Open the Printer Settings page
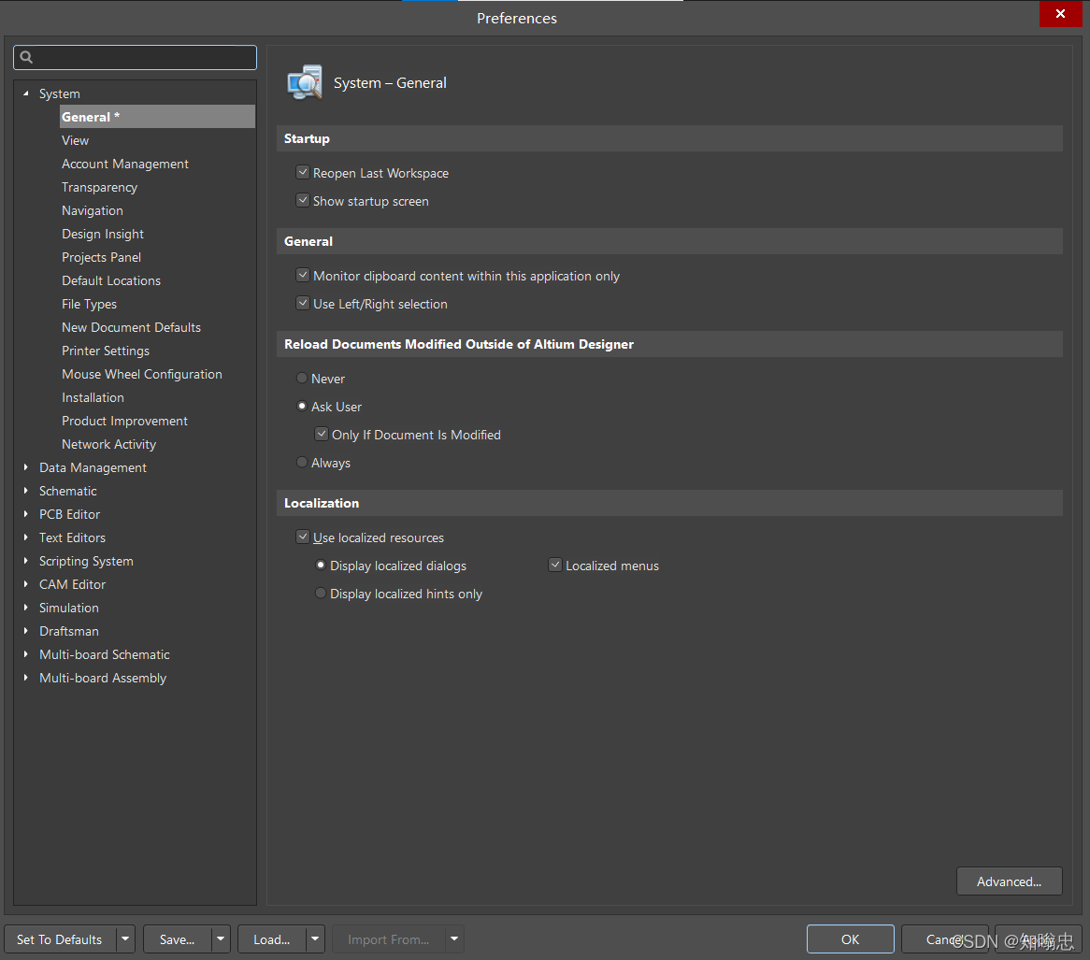Viewport: 1090px width, 960px height. tap(106, 351)
